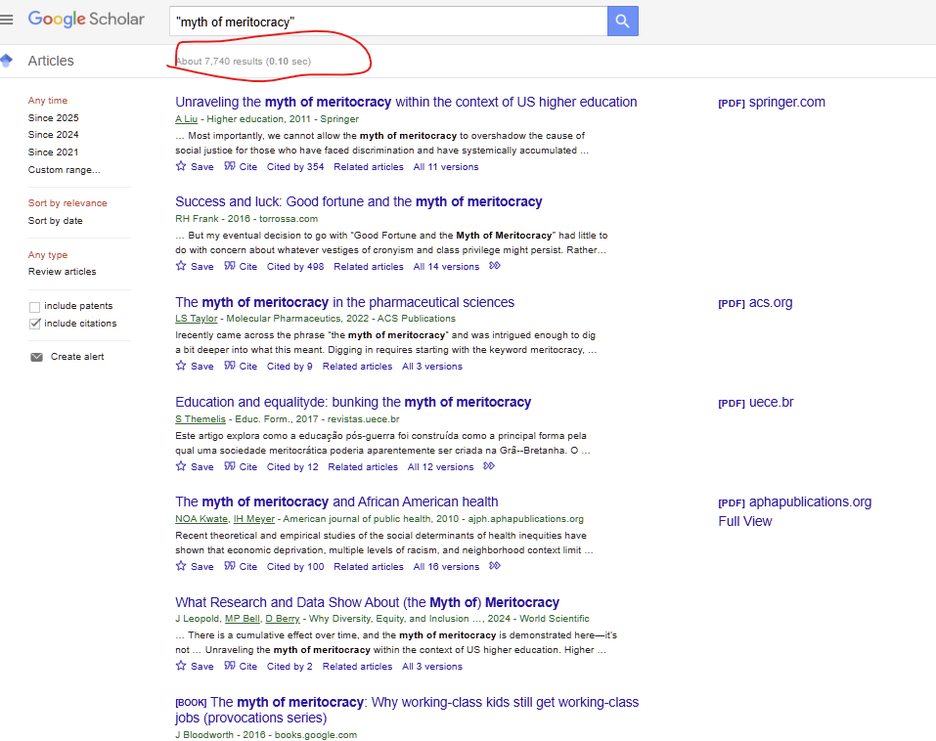Viewport: 936px width, 741px height.
Task: Toggle the include citations checkbox
Action: coord(34,324)
